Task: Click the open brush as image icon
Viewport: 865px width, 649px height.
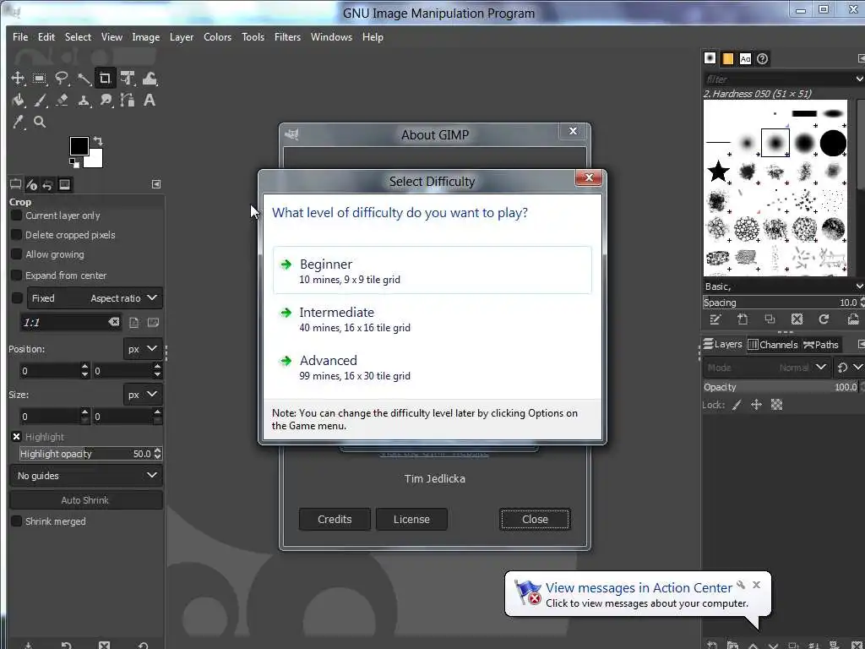Action: [x=853, y=319]
